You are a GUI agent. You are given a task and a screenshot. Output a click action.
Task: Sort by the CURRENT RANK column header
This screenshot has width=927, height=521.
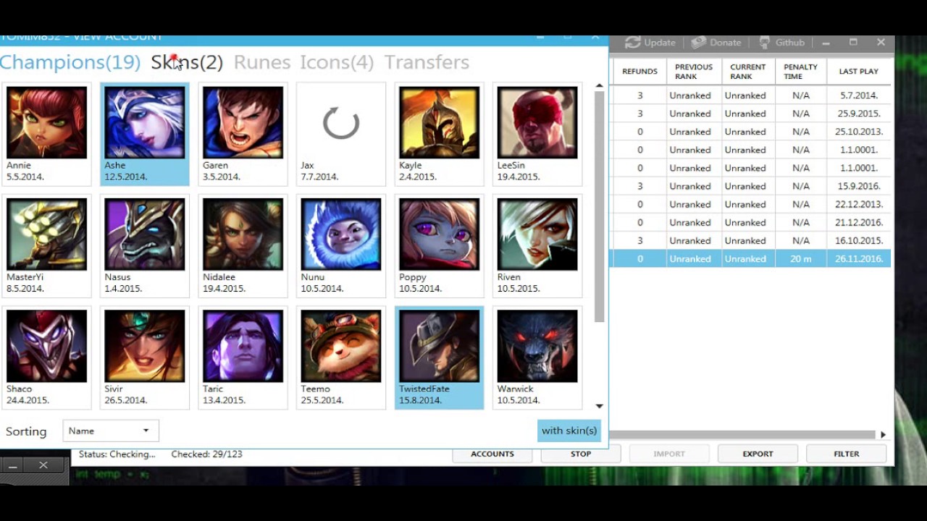click(748, 71)
